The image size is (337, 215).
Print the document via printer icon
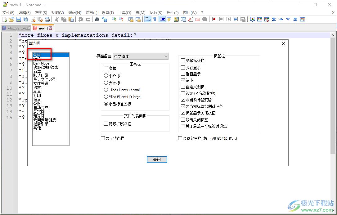(x=47, y=19)
